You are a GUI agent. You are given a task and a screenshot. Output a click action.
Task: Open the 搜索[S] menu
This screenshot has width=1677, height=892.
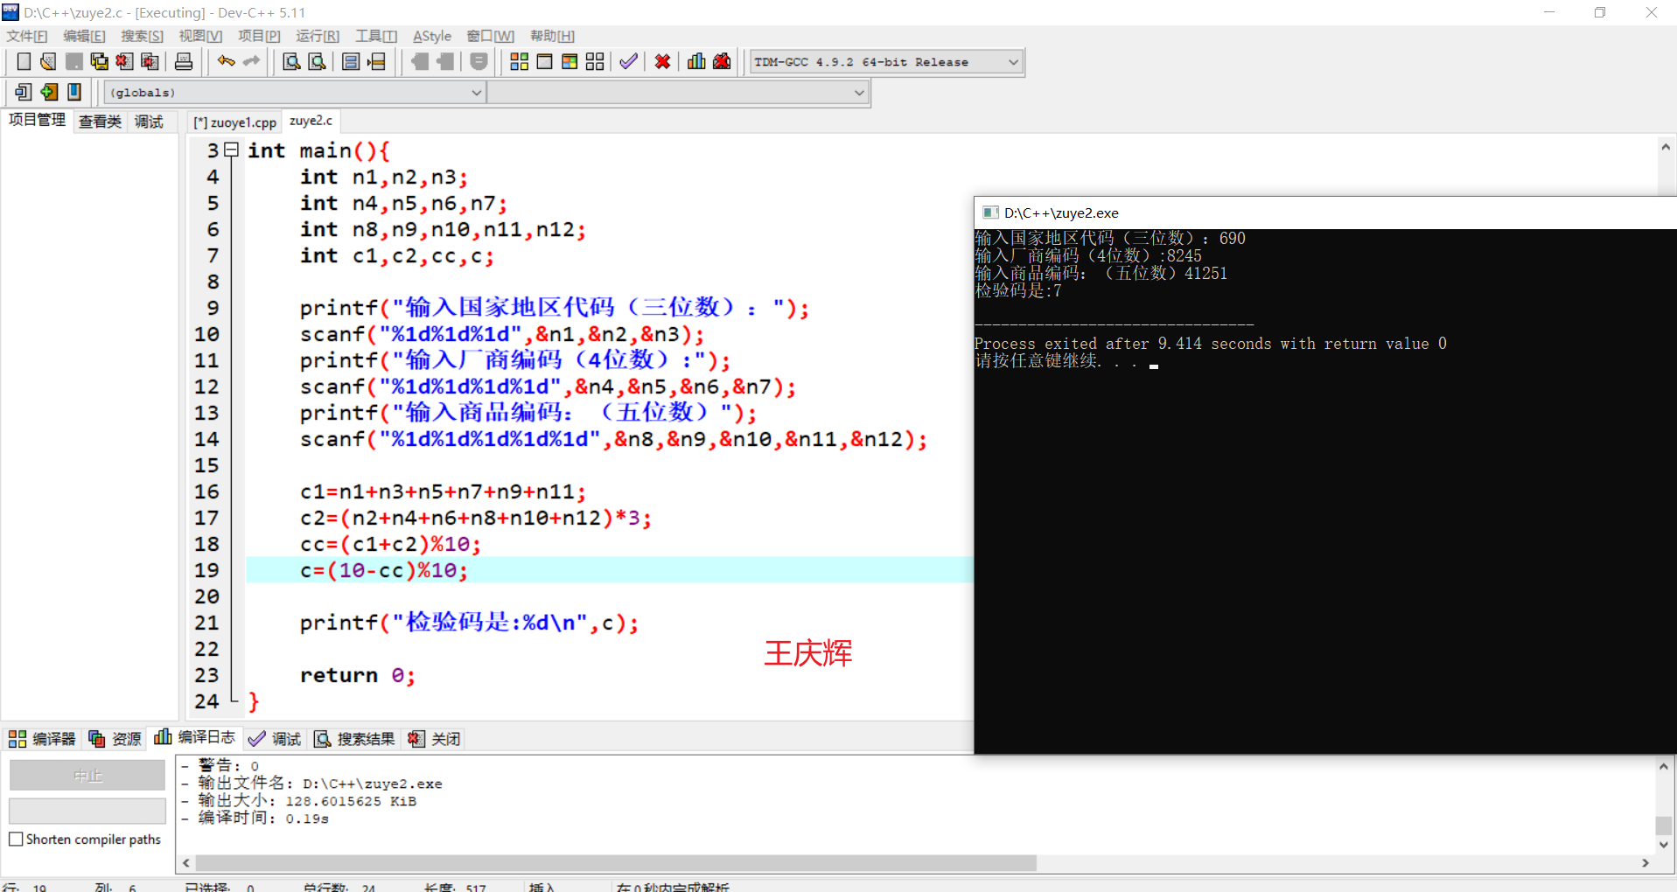(142, 36)
